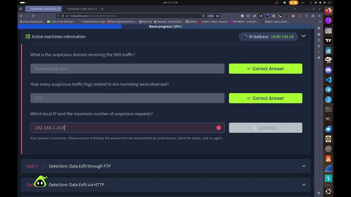Click the 315 answer field
Viewport: 351px width, 197px height.
click(127, 98)
